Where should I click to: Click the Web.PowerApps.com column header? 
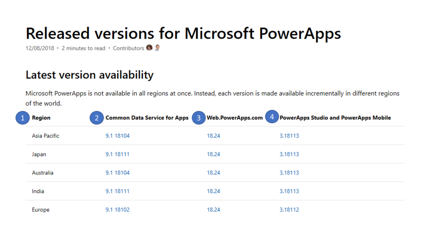pyautogui.click(x=235, y=118)
